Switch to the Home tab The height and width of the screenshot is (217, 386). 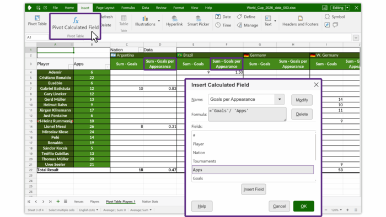click(x=69, y=8)
